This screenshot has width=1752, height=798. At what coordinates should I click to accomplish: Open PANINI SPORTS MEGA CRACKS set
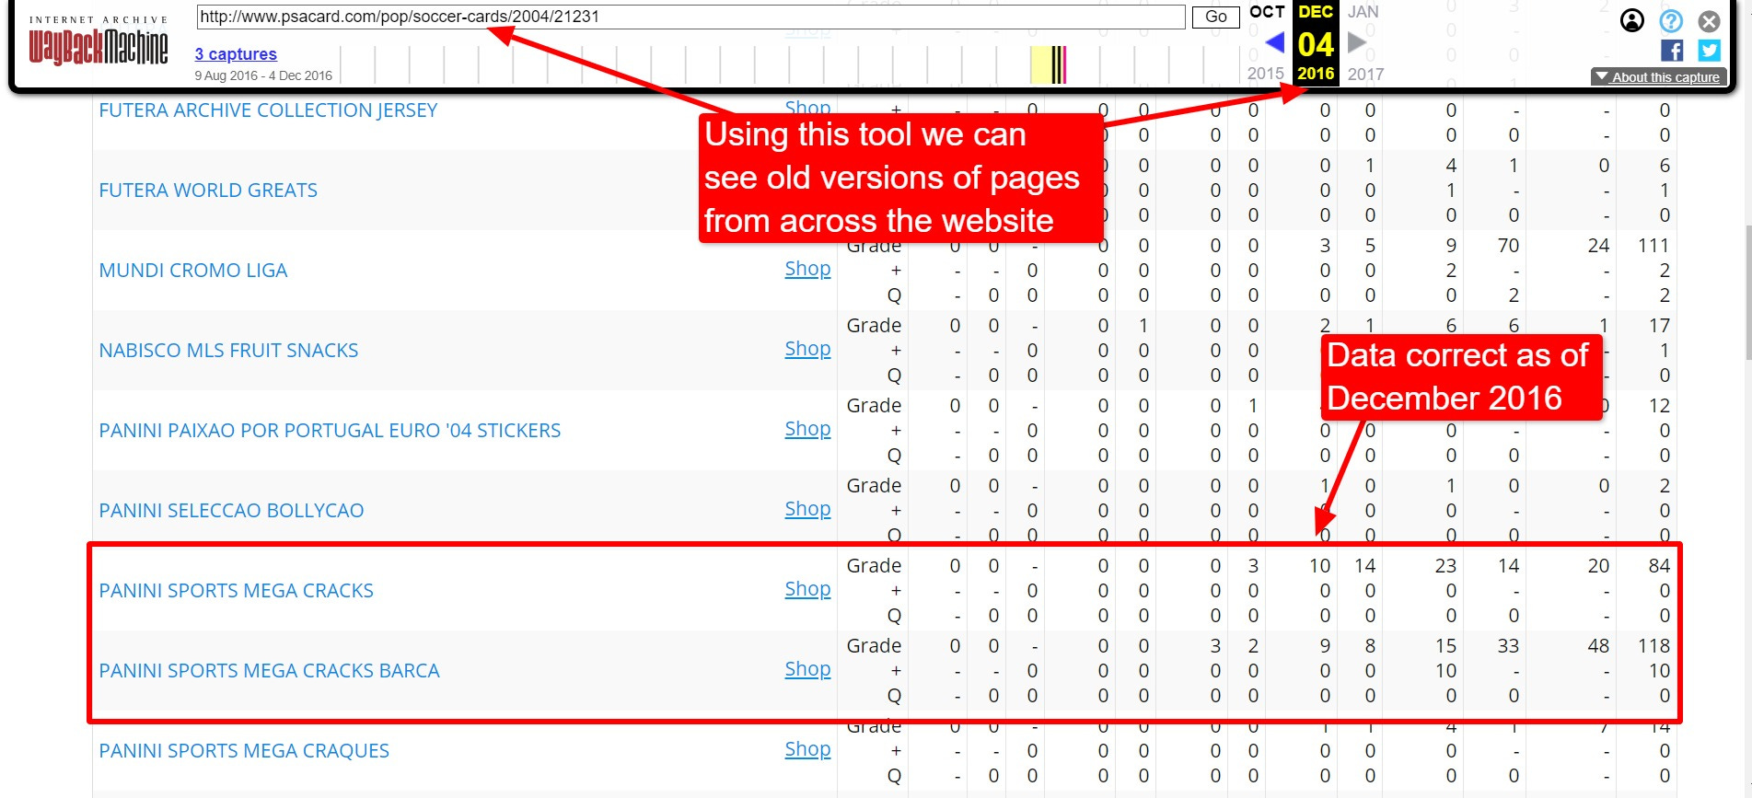pos(236,591)
